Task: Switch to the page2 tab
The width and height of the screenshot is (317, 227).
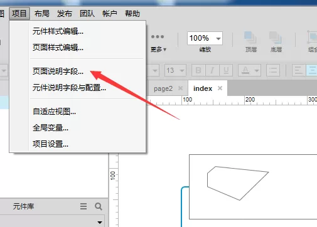Action: [163, 88]
